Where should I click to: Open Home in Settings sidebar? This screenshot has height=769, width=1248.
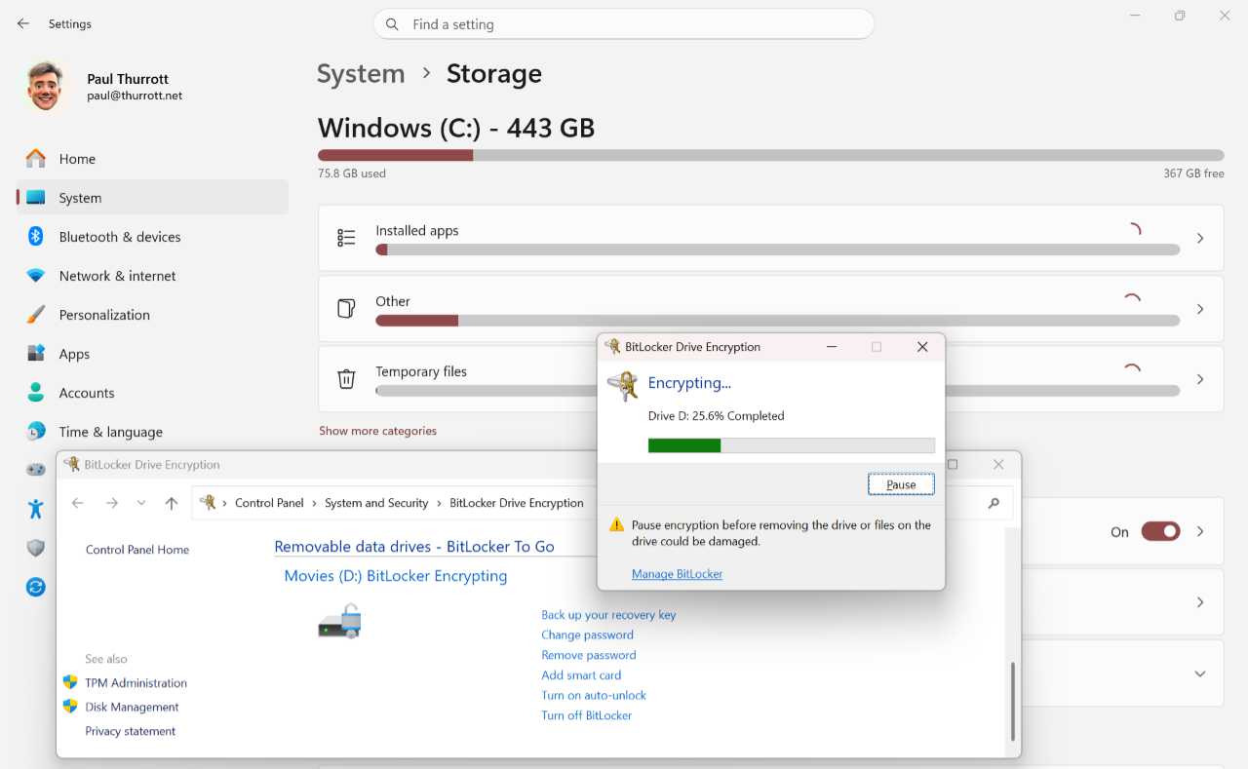tap(152, 159)
